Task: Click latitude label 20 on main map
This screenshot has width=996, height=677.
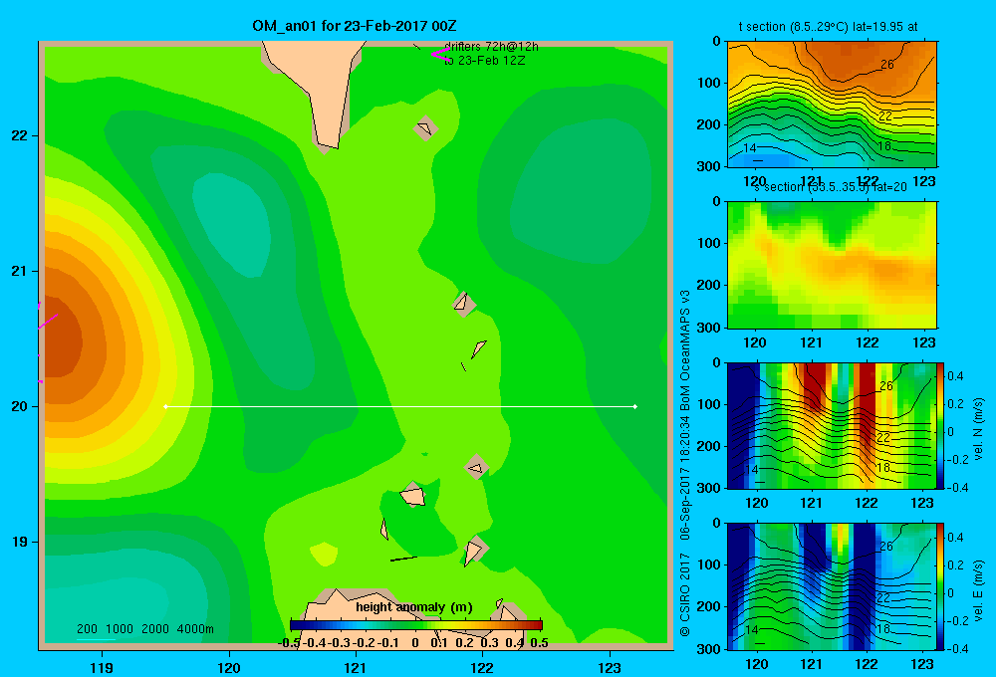Action: click(x=20, y=406)
